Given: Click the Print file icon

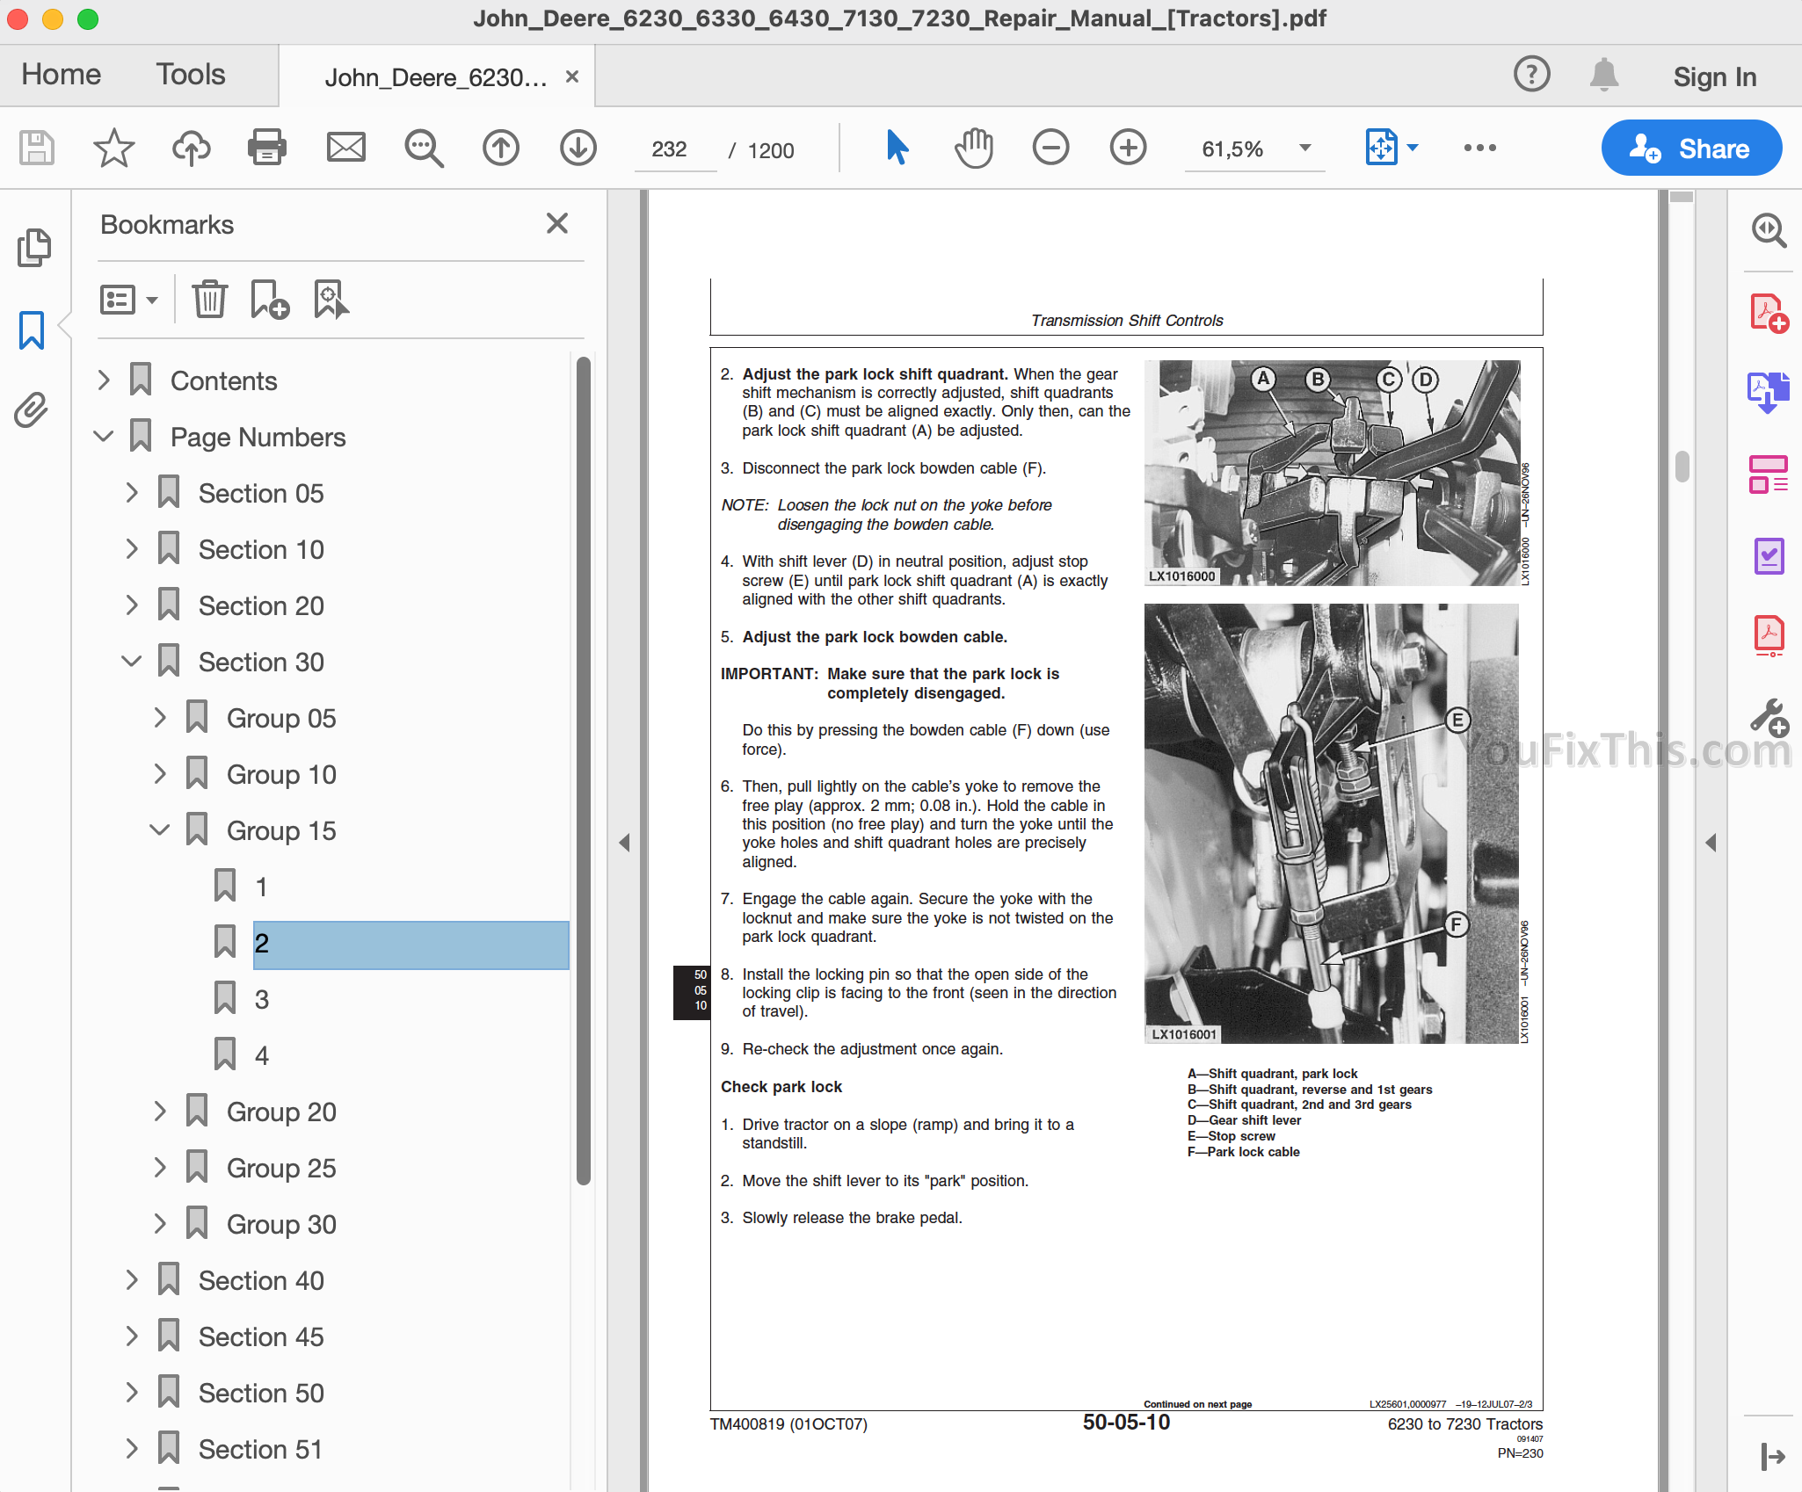Looking at the screenshot, I should coord(266,148).
